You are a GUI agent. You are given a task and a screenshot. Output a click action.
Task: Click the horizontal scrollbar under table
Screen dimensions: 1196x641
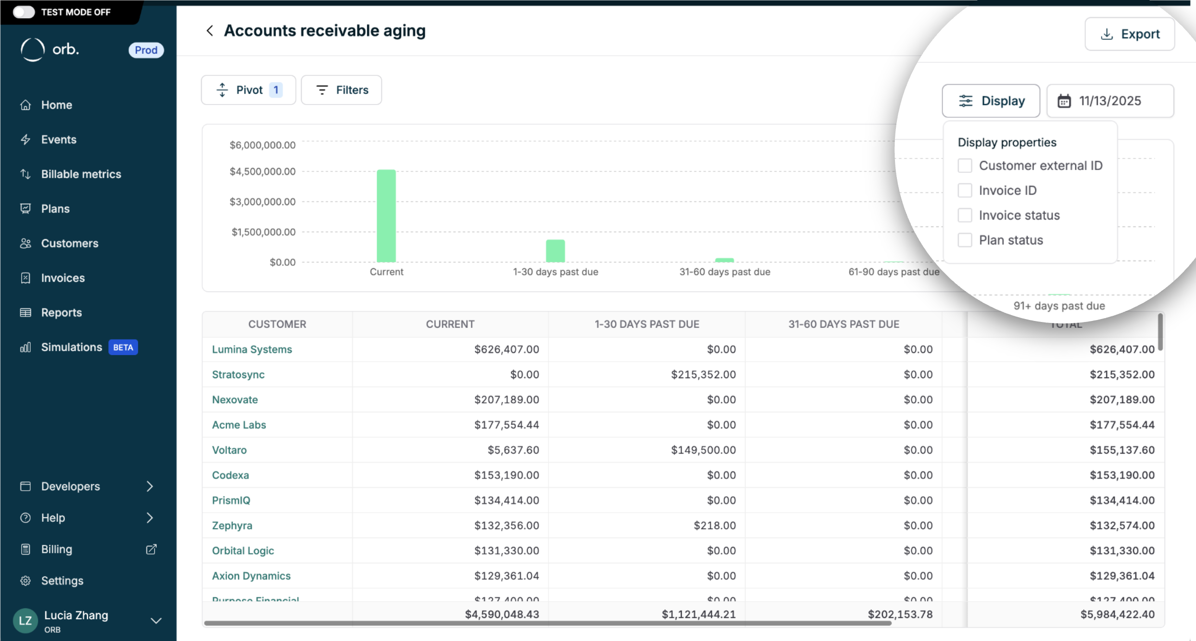pos(547,623)
